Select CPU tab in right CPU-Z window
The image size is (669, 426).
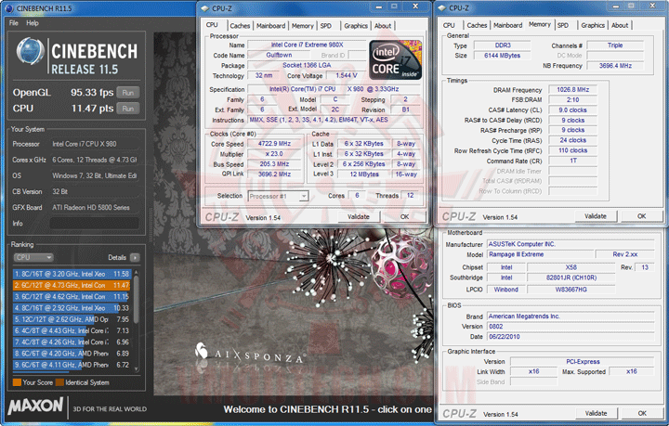point(449,25)
